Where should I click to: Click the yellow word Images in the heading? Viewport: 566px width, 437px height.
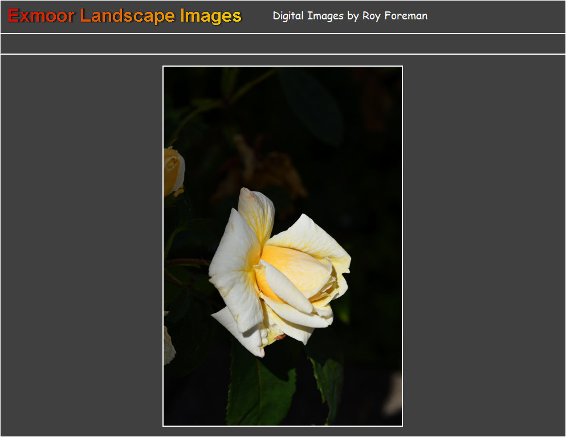pyautogui.click(x=211, y=16)
